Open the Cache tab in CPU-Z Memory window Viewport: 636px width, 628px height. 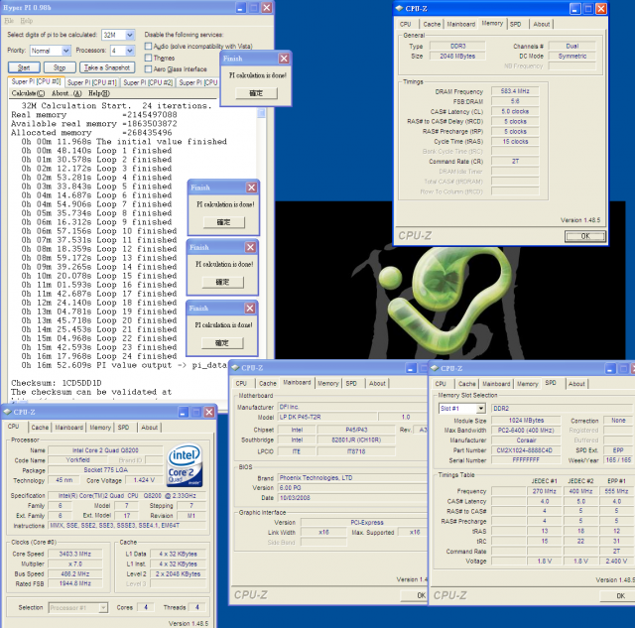pyautogui.click(x=432, y=25)
